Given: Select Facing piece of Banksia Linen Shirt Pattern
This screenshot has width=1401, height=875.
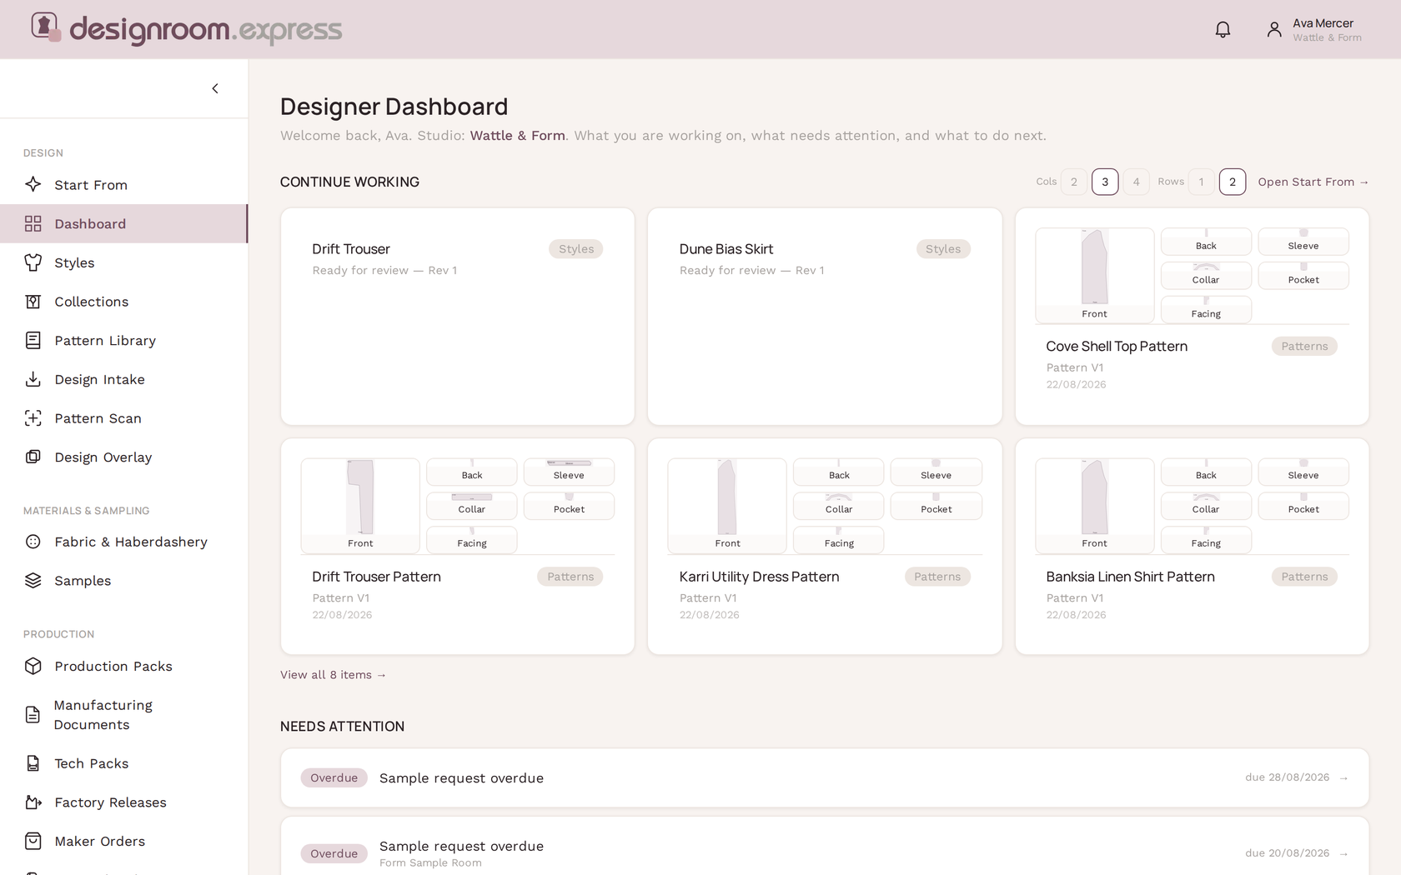Looking at the screenshot, I should [1206, 540].
